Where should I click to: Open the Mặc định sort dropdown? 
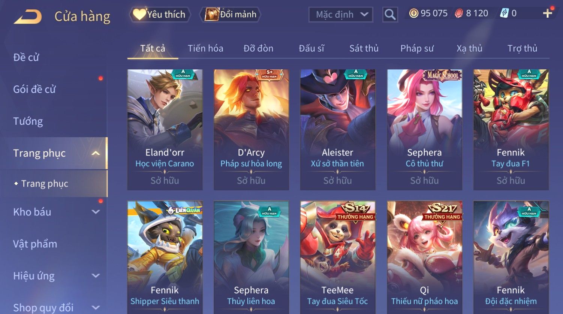pyautogui.click(x=341, y=15)
